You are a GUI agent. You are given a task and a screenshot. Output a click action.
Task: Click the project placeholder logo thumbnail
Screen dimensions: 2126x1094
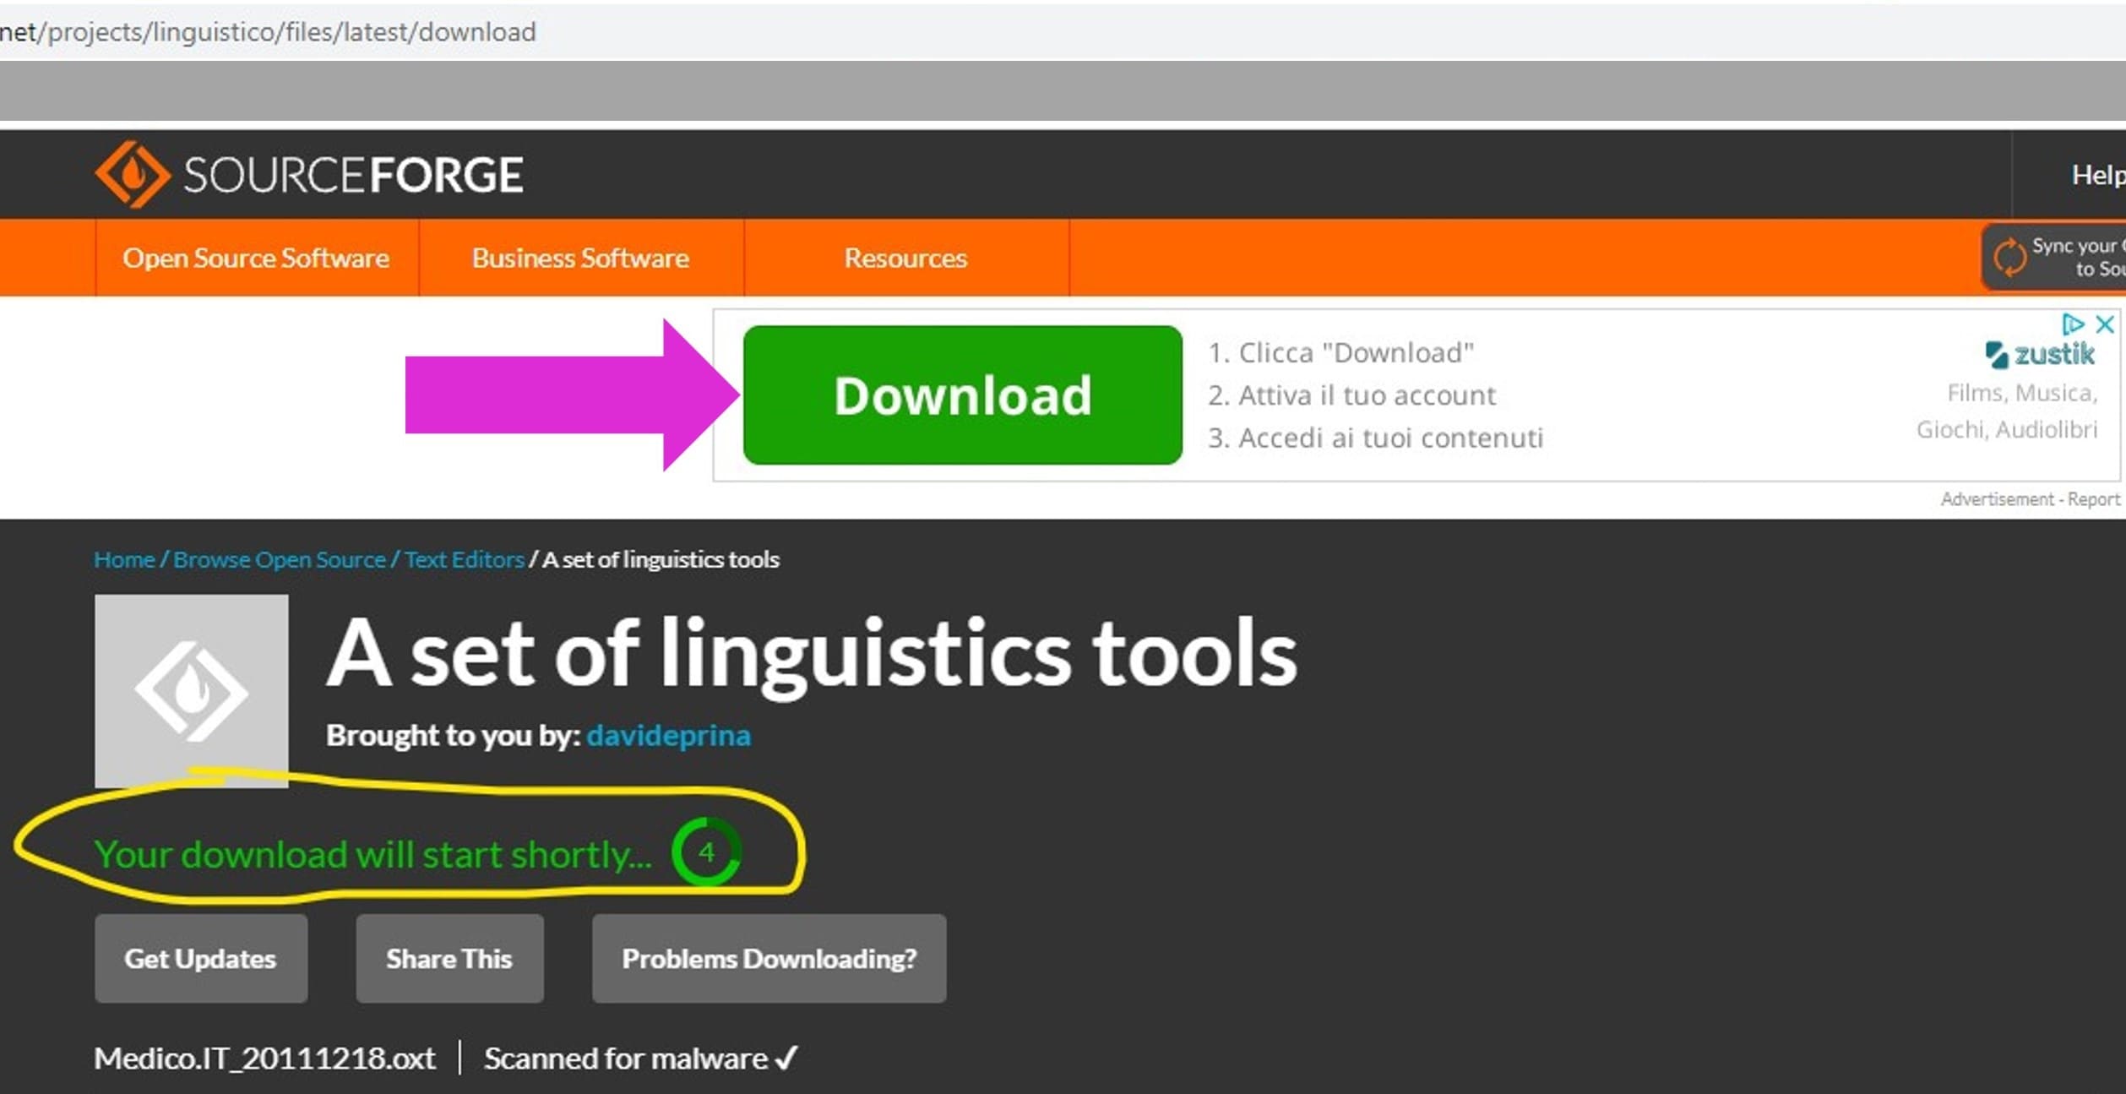(x=192, y=691)
